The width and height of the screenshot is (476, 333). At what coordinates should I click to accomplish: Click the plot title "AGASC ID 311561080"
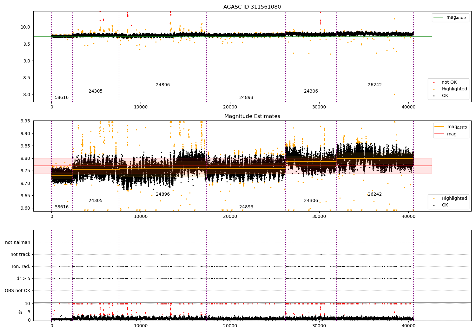click(x=252, y=7)
